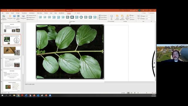Select the slide thumbnail with leaf and circle diagram
This screenshot has height=106, width=188.
tap(12, 40)
